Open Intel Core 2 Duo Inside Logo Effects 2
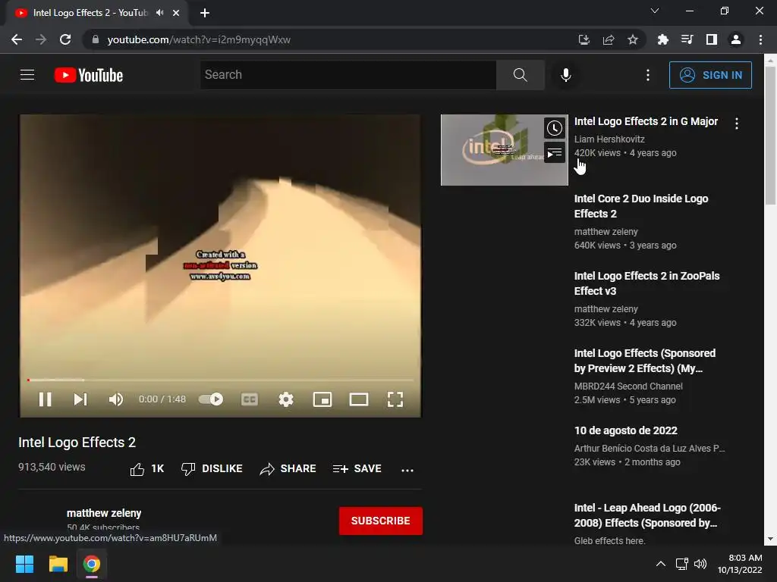 (640, 206)
